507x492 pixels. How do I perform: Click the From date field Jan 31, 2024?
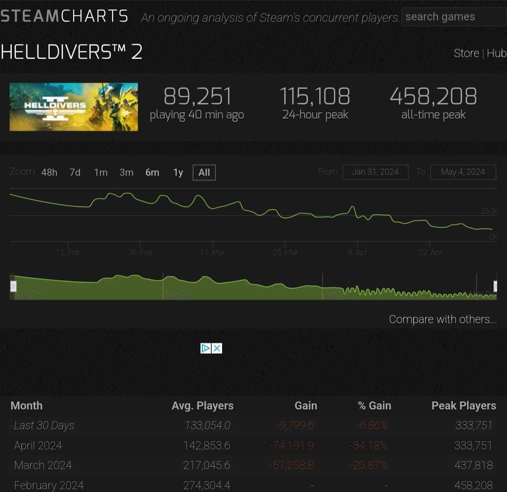pyautogui.click(x=375, y=172)
